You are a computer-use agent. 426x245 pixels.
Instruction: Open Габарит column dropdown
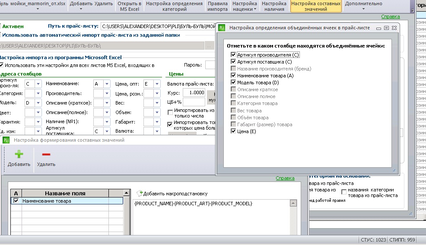pyautogui.click(x=157, y=122)
